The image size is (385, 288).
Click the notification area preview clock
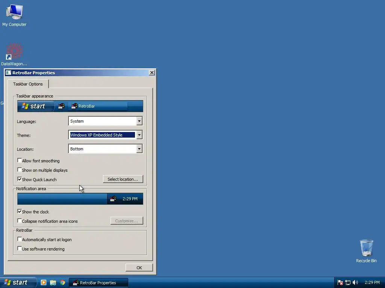[130, 199]
